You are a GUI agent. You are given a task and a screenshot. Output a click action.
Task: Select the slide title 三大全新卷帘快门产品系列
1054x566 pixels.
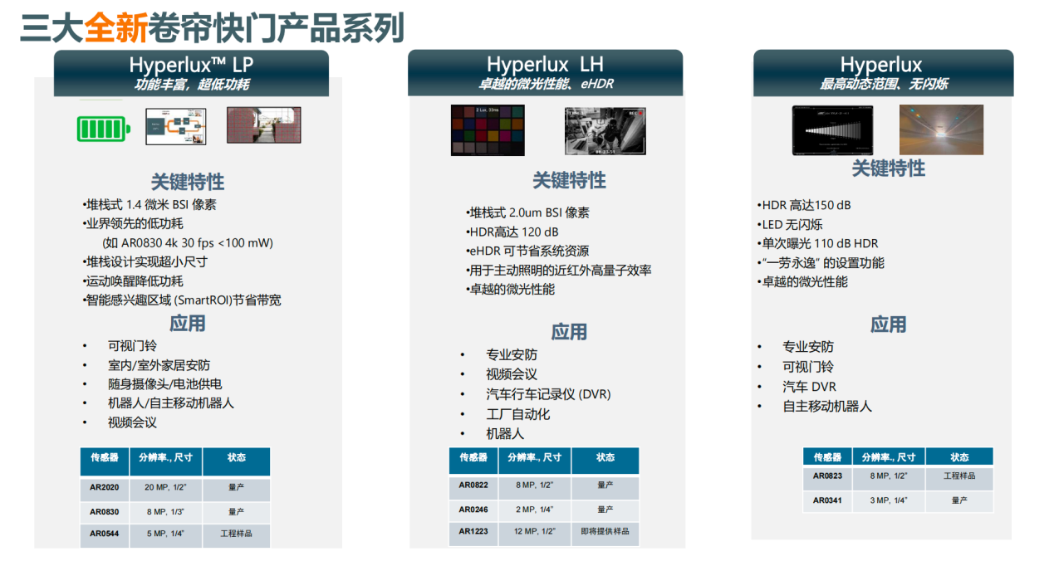pos(212,28)
